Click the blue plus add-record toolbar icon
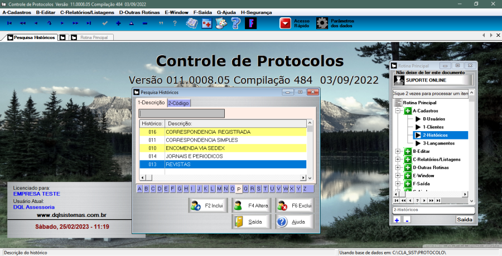 coord(118,23)
